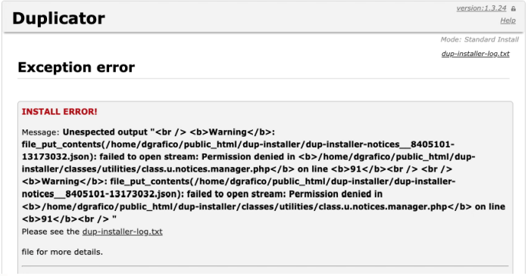Click the bold 'Unespected output' text
This screenshot has height=276, width=528.
coord(105,132)
